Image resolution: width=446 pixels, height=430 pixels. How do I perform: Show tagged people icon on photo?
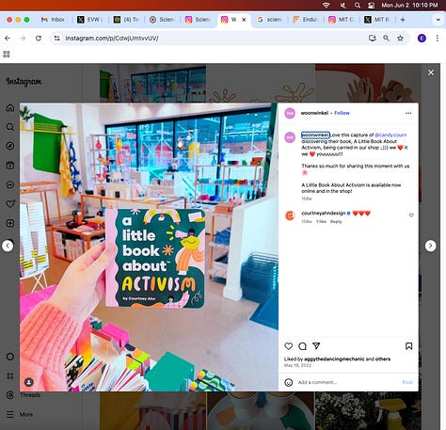click(29, 382)
